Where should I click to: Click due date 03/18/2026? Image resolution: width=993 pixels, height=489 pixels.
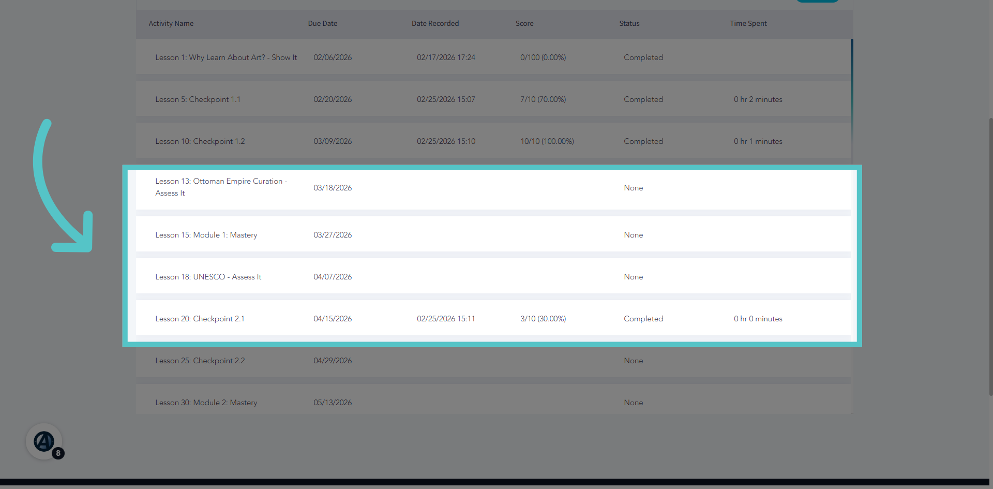click(x=333, y=188)
